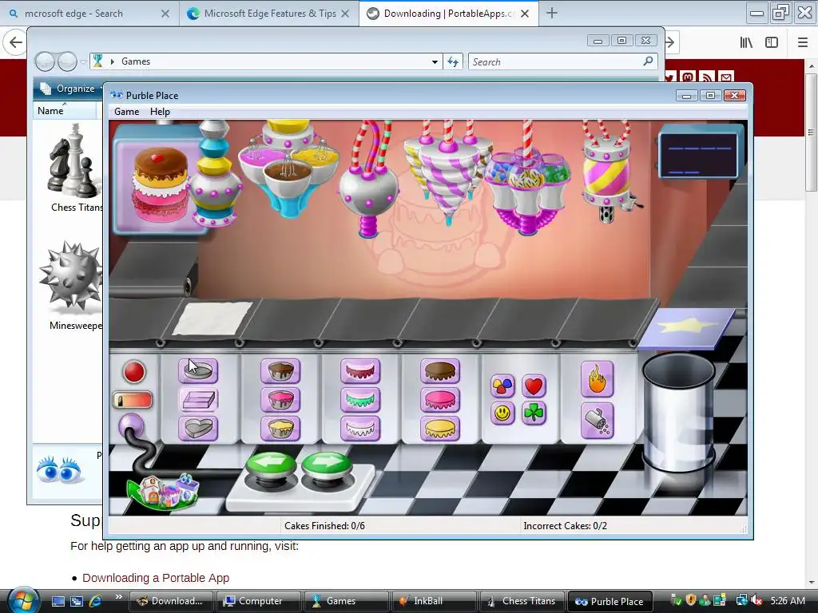
Task: Open the browser library icon
Action: (x=746, y=43)
